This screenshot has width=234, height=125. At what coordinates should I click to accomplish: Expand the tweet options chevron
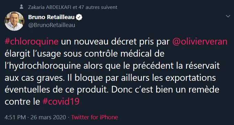tap(228, 16)
